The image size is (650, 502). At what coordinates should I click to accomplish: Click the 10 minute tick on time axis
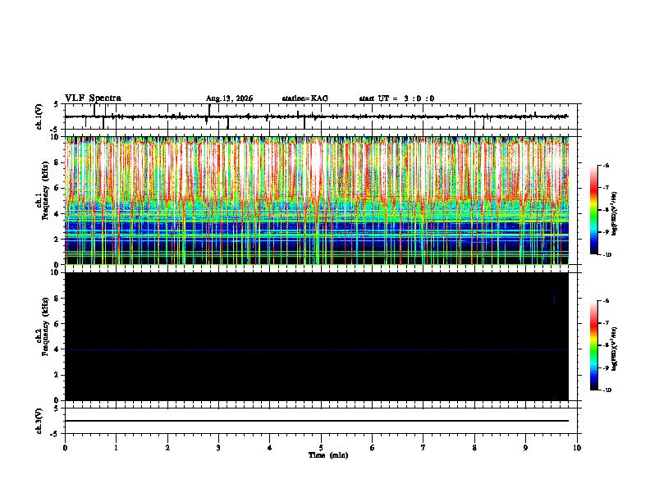577,448
